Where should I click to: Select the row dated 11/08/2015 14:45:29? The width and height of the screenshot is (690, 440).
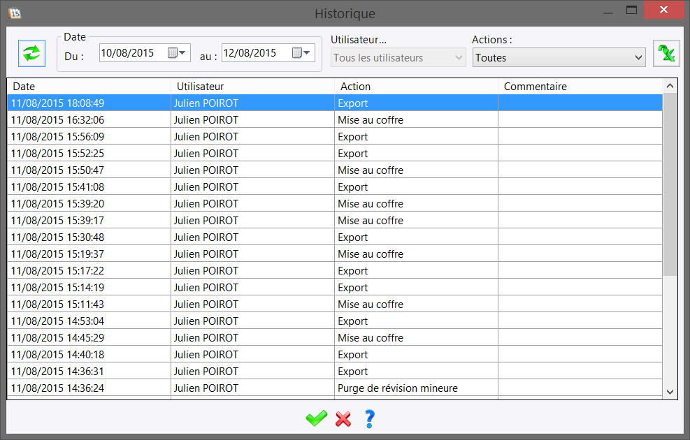tap(335, 337)
